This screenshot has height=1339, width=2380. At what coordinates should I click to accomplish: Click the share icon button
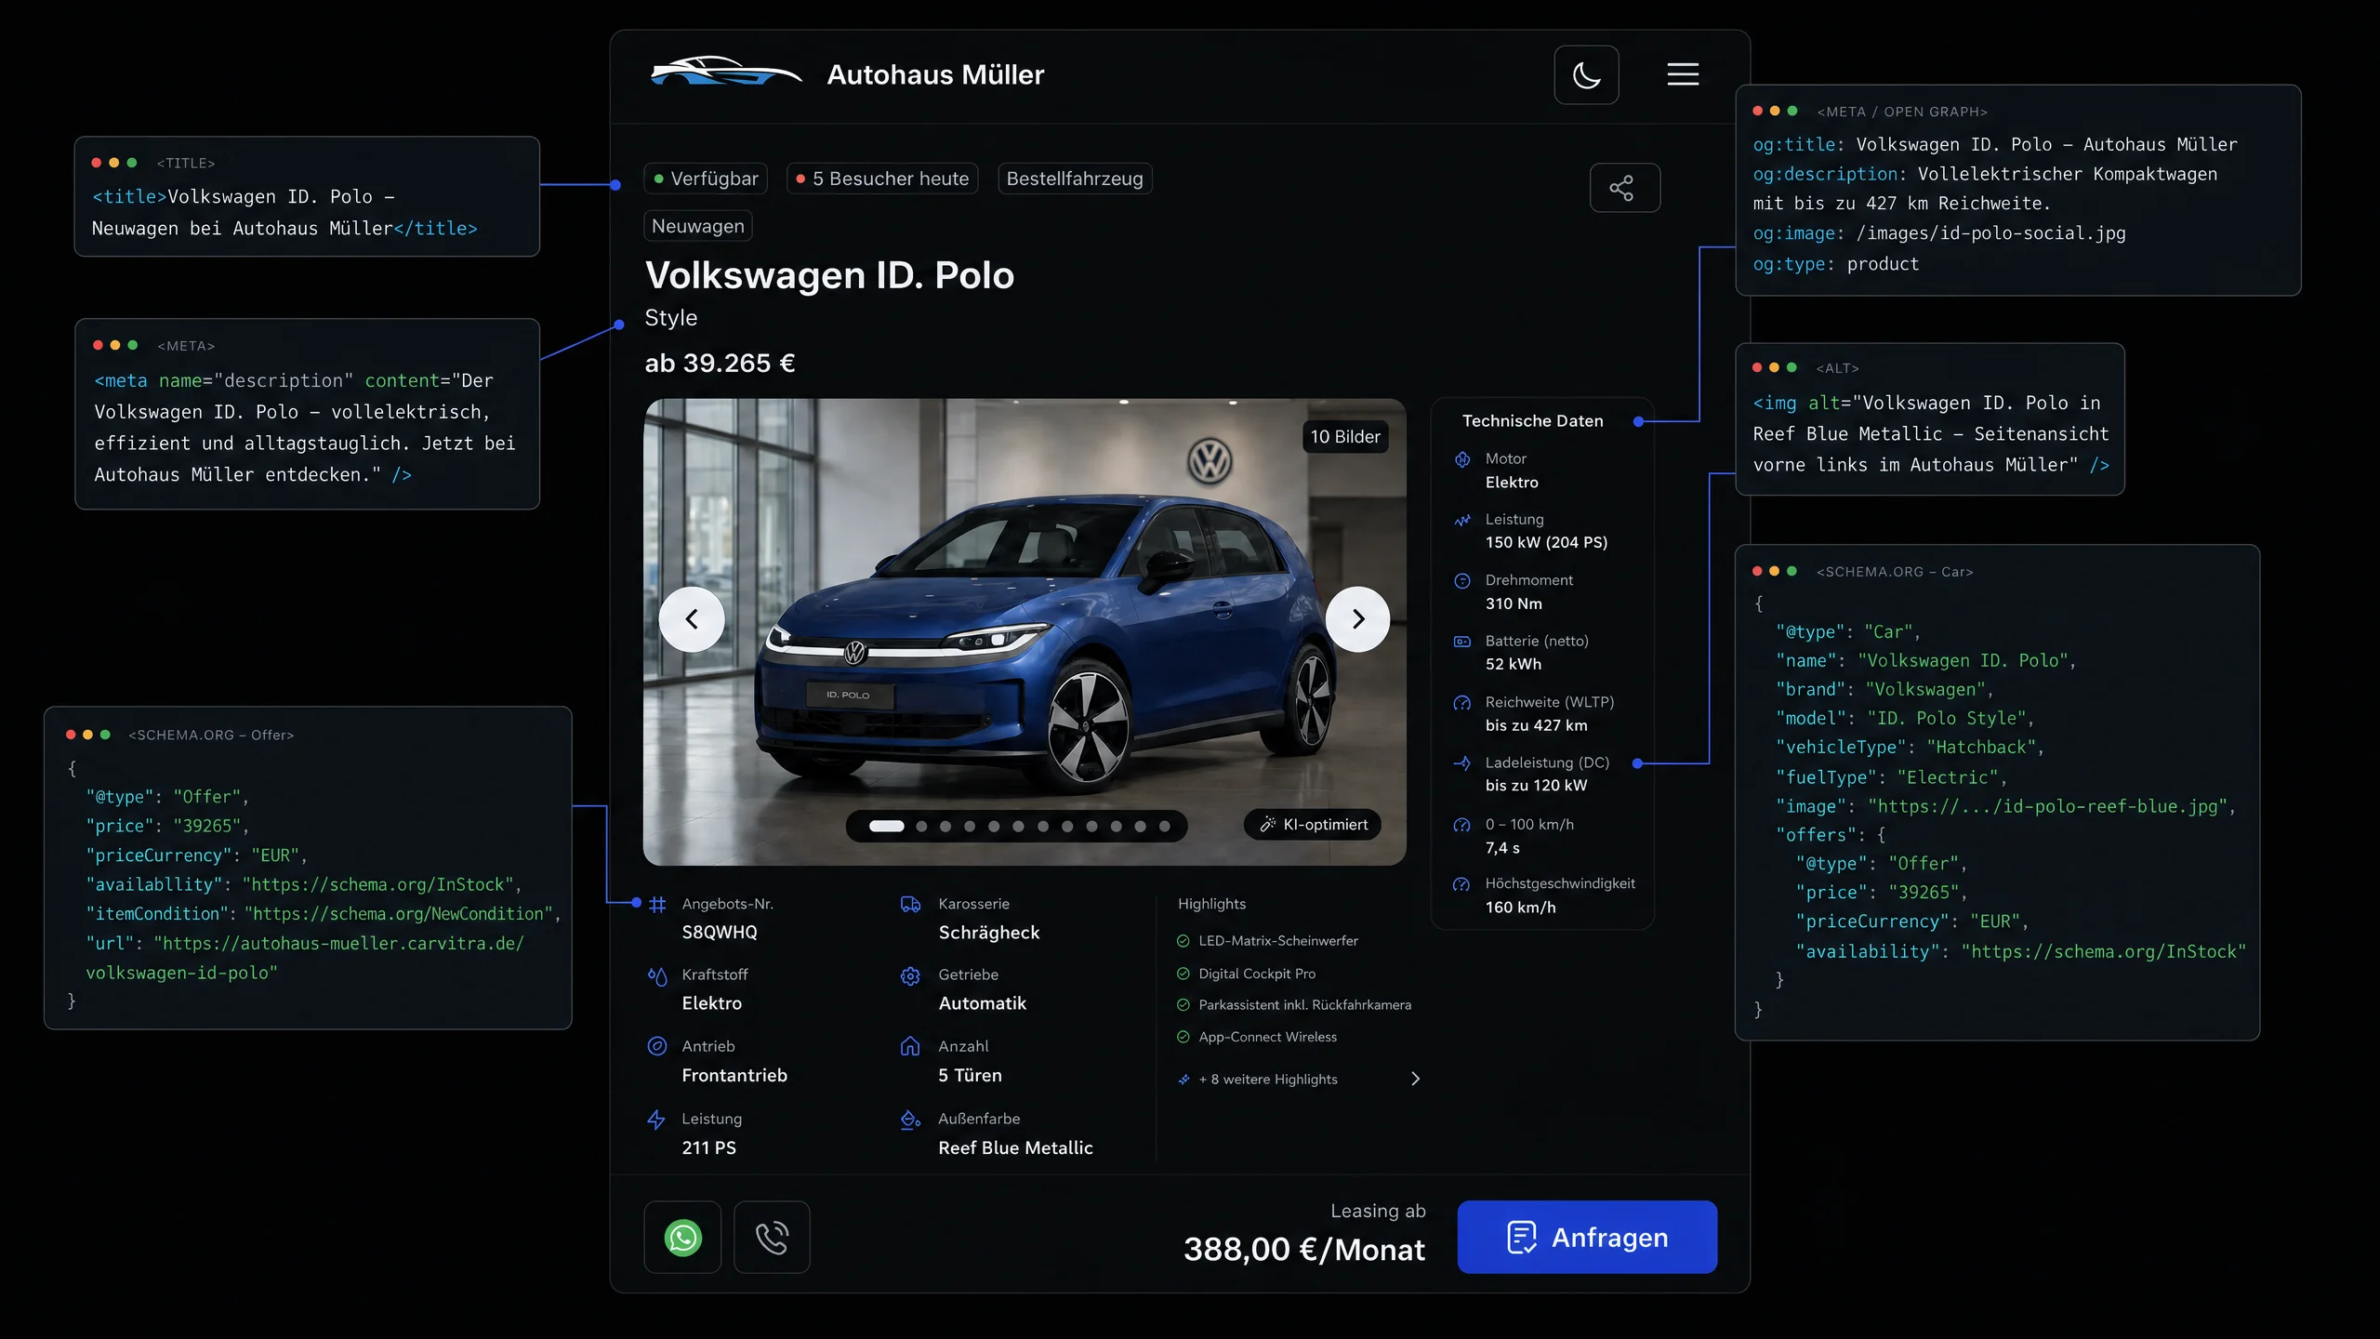click(1624, 188)
